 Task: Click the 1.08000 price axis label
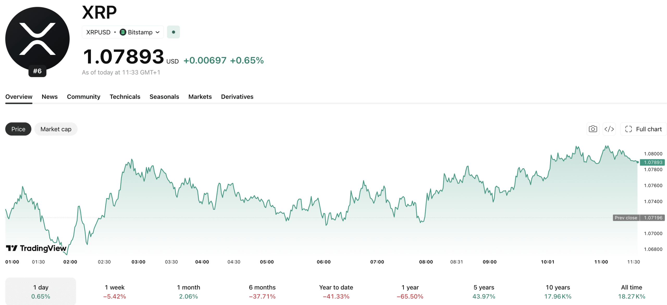(x=653, y=154)
